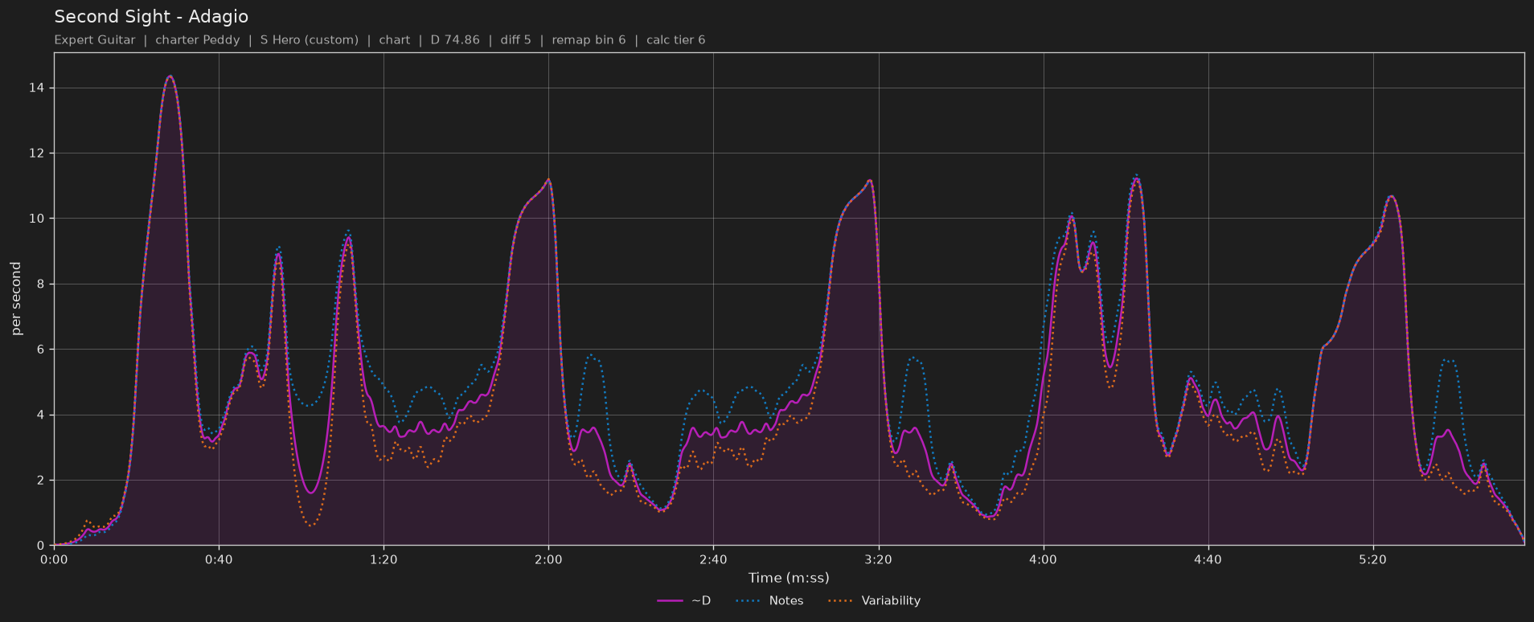Click 'Expert Guitar' in the subtitle

[95, 39]
